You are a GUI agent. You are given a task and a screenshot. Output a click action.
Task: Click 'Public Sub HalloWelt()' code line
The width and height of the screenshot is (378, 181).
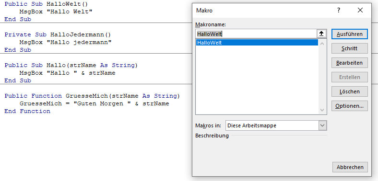point(46,4)
